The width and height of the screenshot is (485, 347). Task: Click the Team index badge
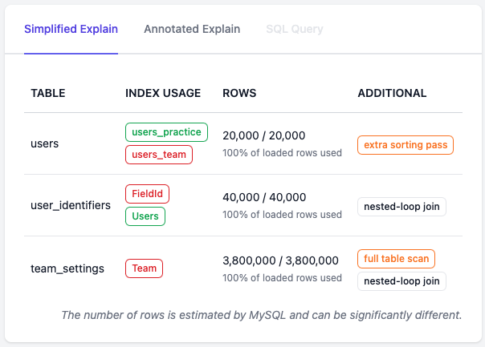point(145,268)
